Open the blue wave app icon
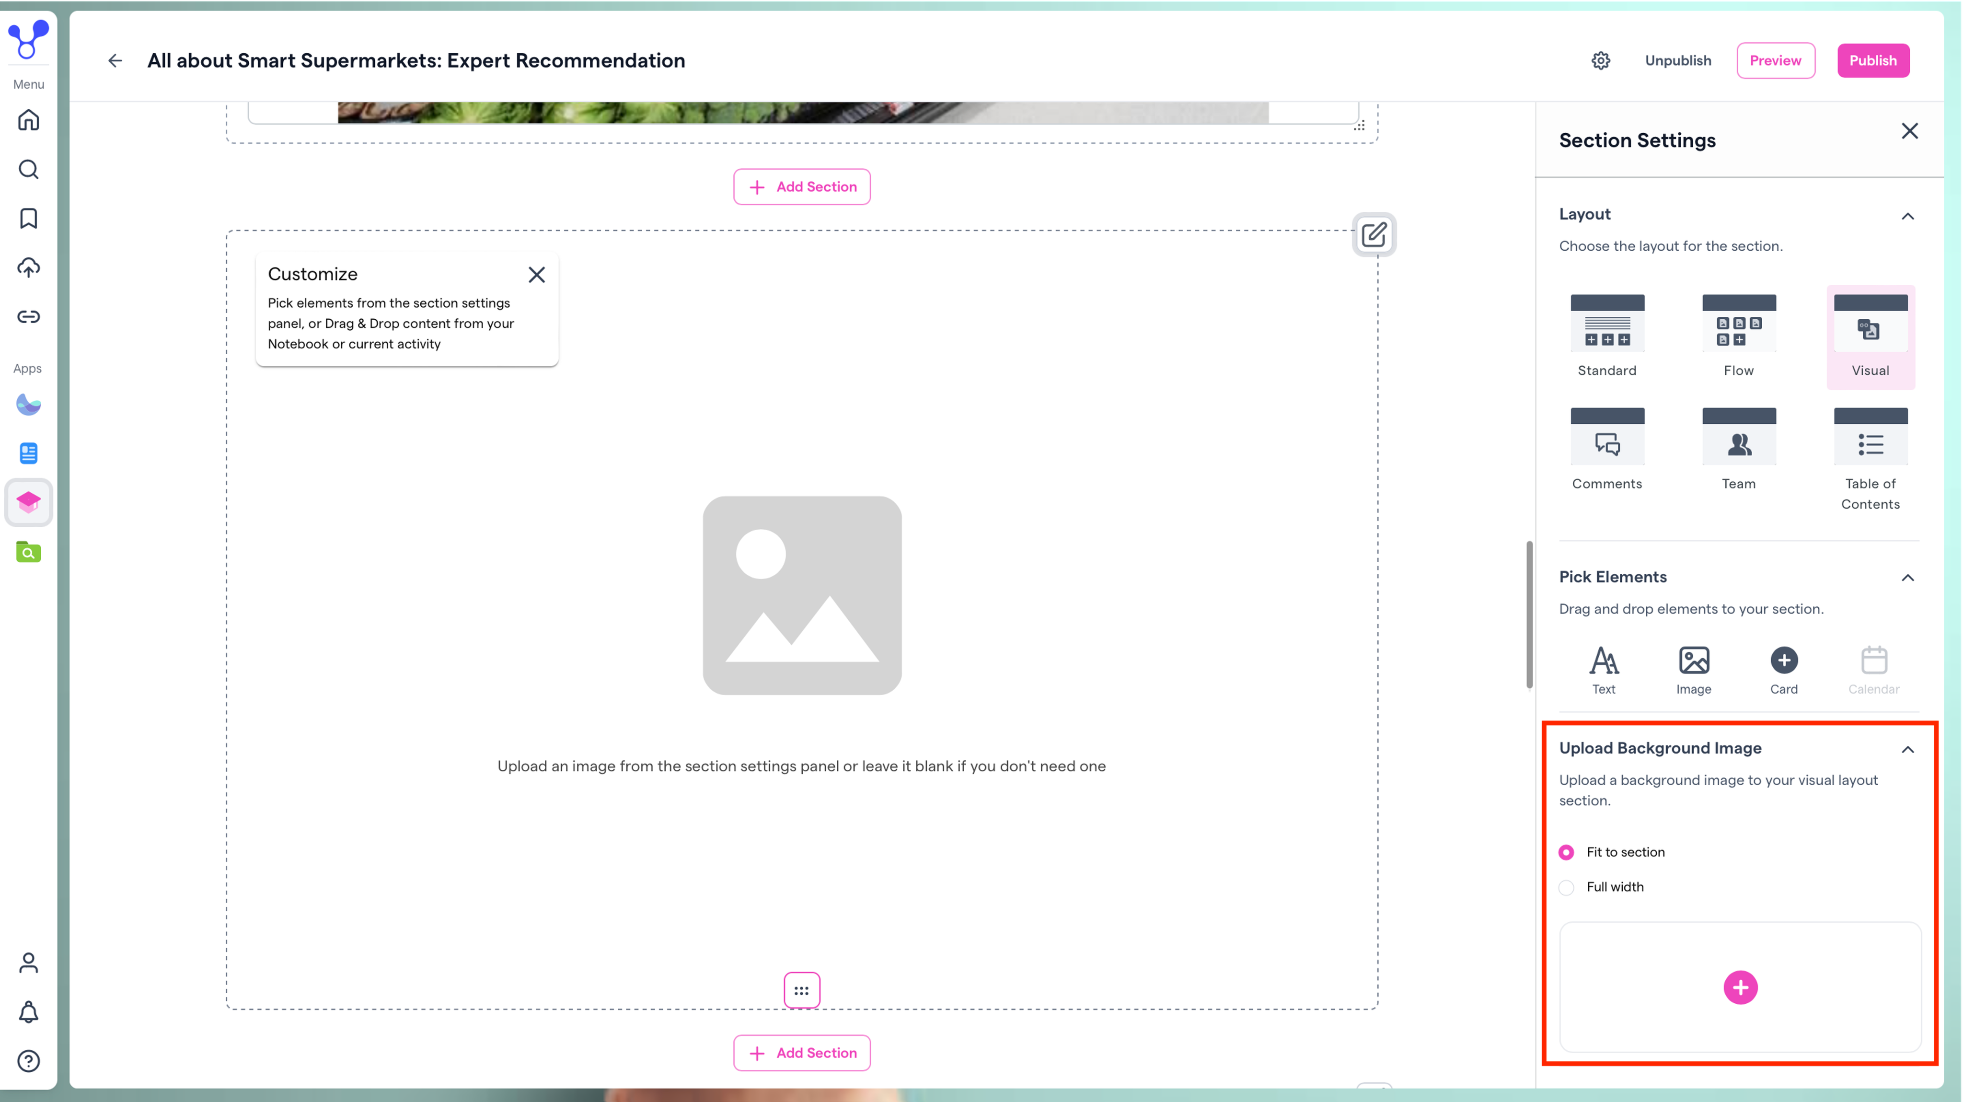This screenshot has width=1963, height=1102. coord(28,405)
